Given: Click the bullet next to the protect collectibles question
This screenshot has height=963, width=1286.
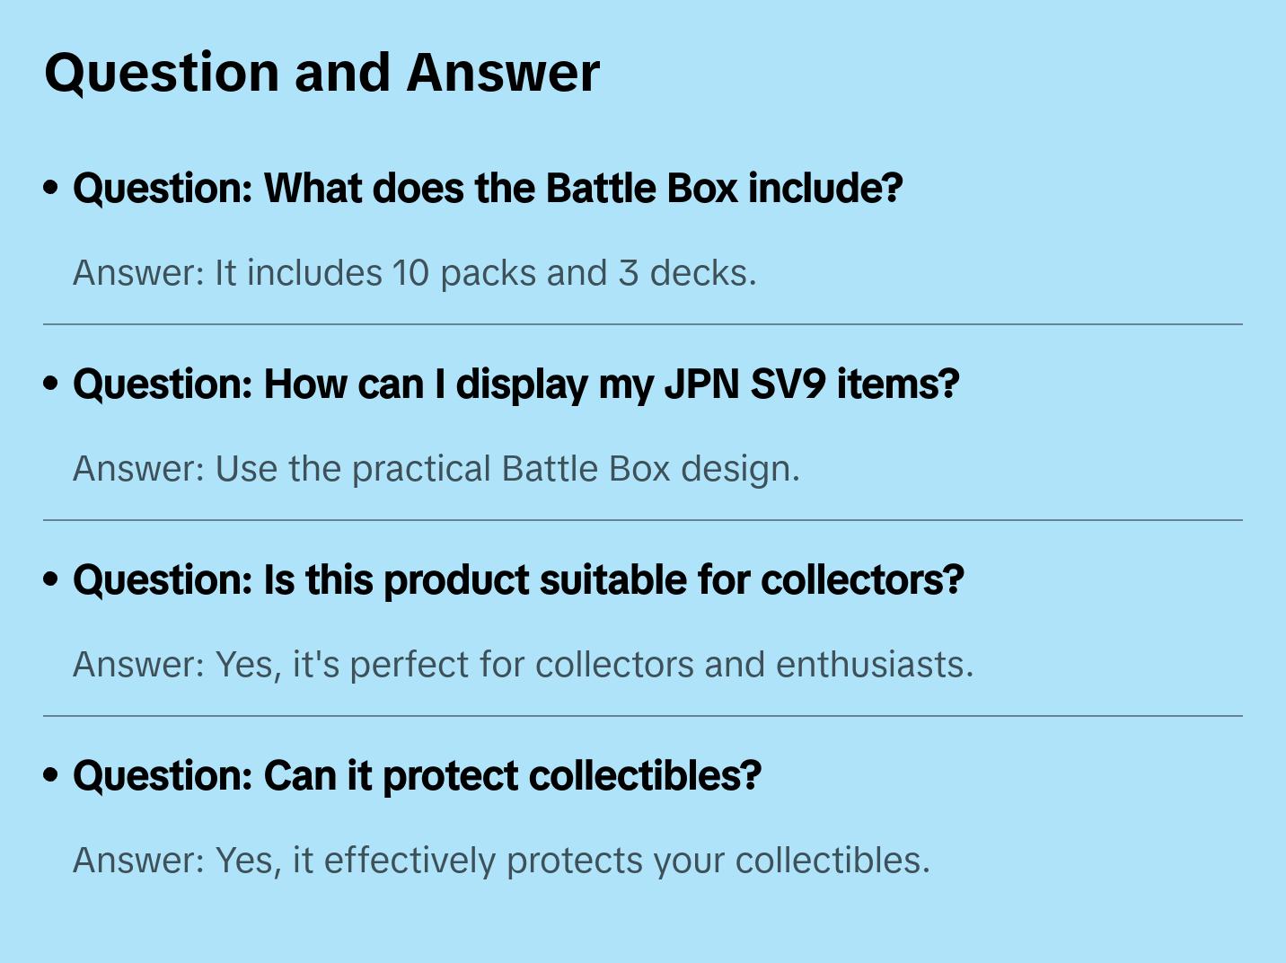Looking at the screenshot, I should click(51, 776).
